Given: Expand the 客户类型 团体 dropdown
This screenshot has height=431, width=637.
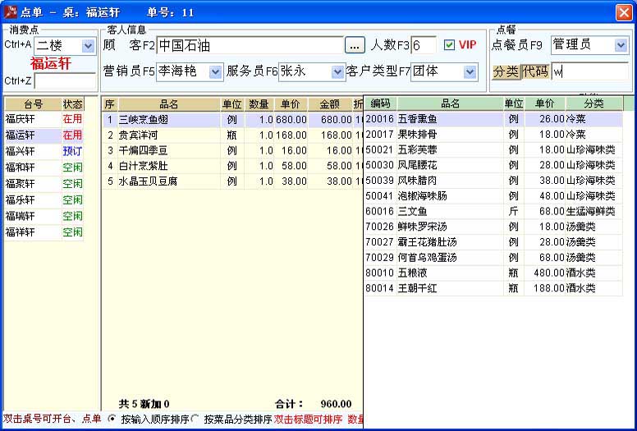Looking at the screenshot, I should 470,72.
